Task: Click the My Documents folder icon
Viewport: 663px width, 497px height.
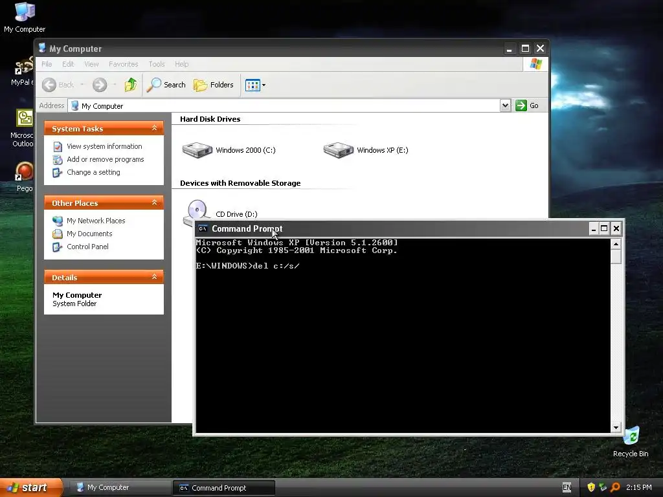Action: (x=58, y=234)
